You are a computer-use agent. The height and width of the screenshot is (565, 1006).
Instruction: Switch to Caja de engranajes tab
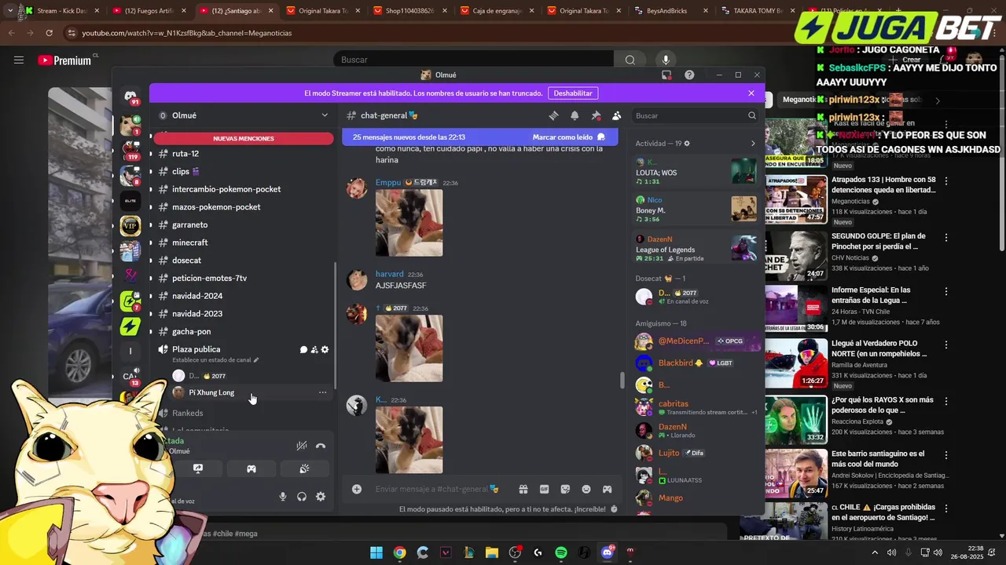click(x=497, y=11)
